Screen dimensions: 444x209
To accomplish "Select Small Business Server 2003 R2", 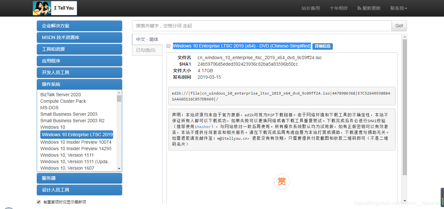I will click(x=72, y=121).
